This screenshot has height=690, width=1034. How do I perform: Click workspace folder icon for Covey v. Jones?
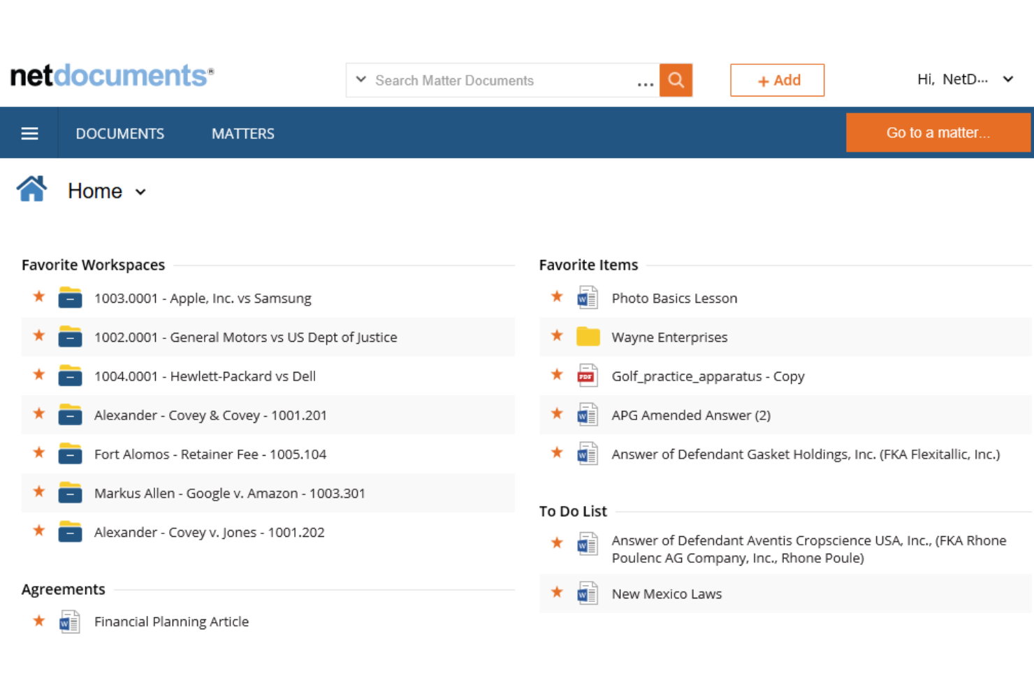click(x=70, y=533)
